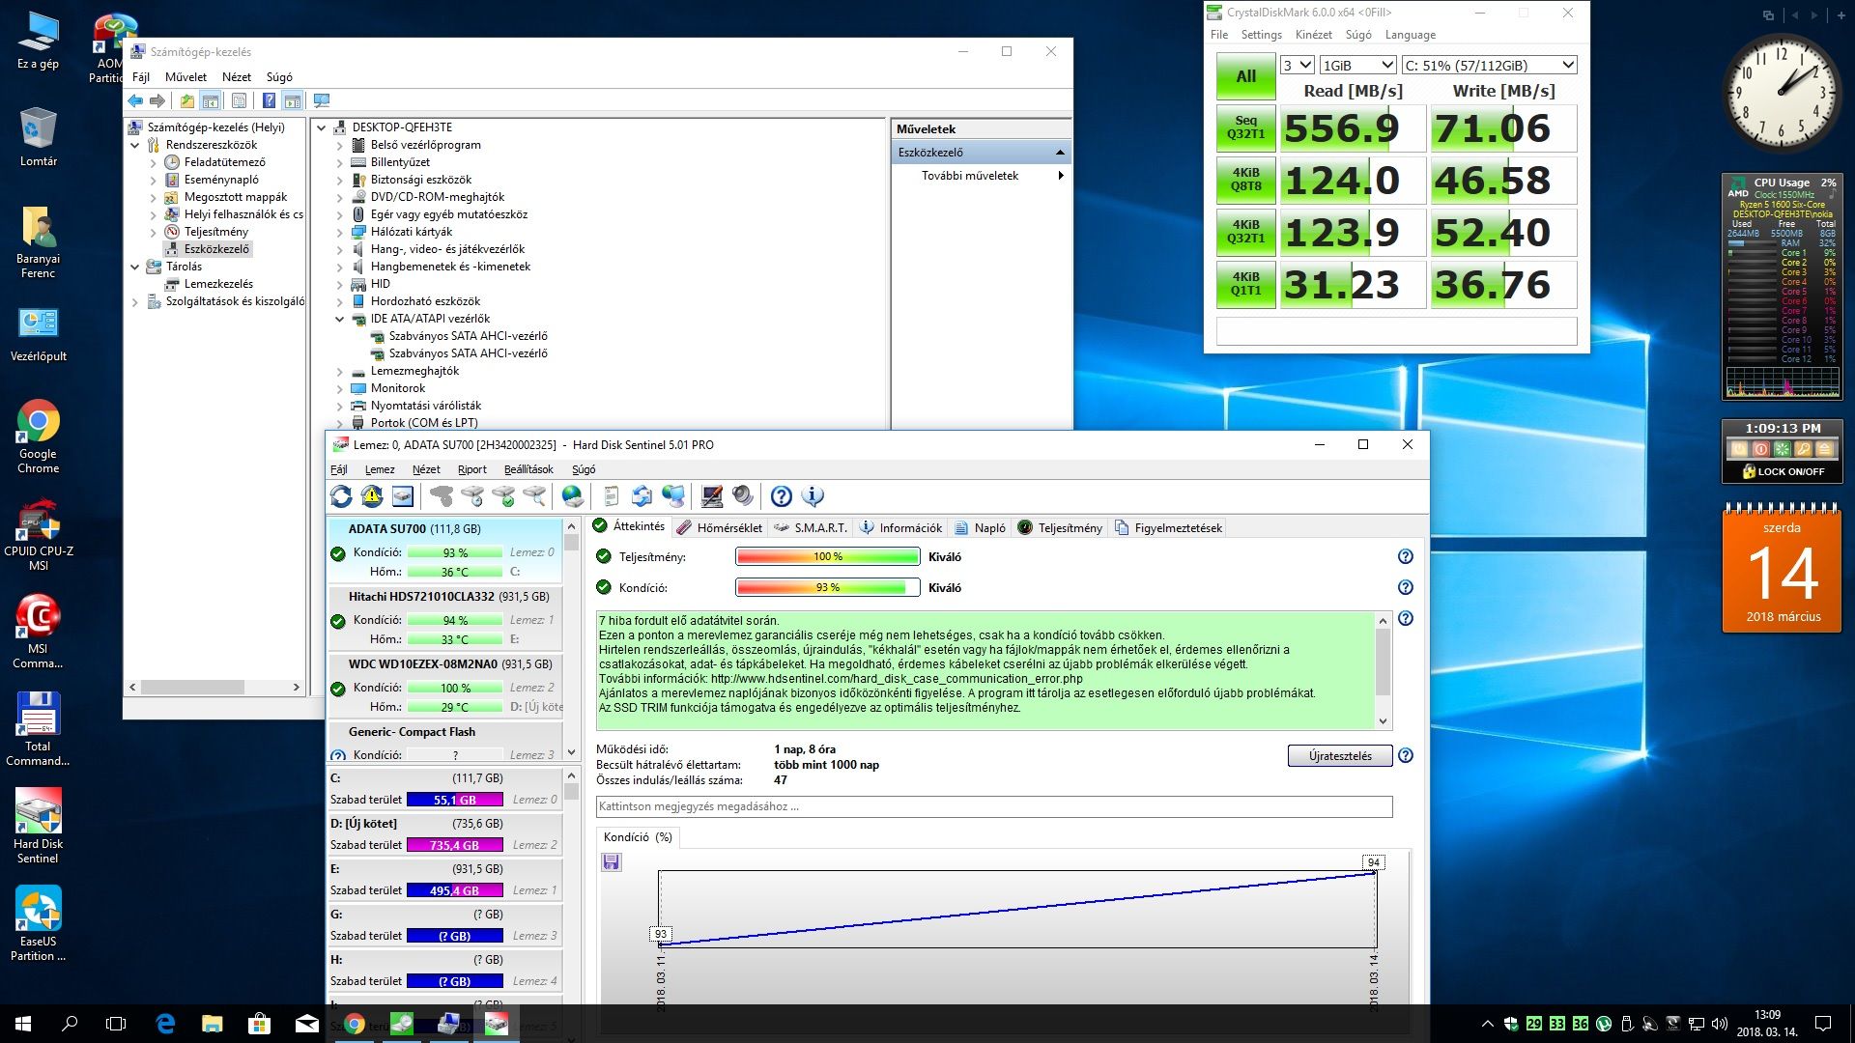This screenshot has height=1043, width=1855.
Task: Open the Google Chrome desktop shortcut
Action: (x=38, y=437)
